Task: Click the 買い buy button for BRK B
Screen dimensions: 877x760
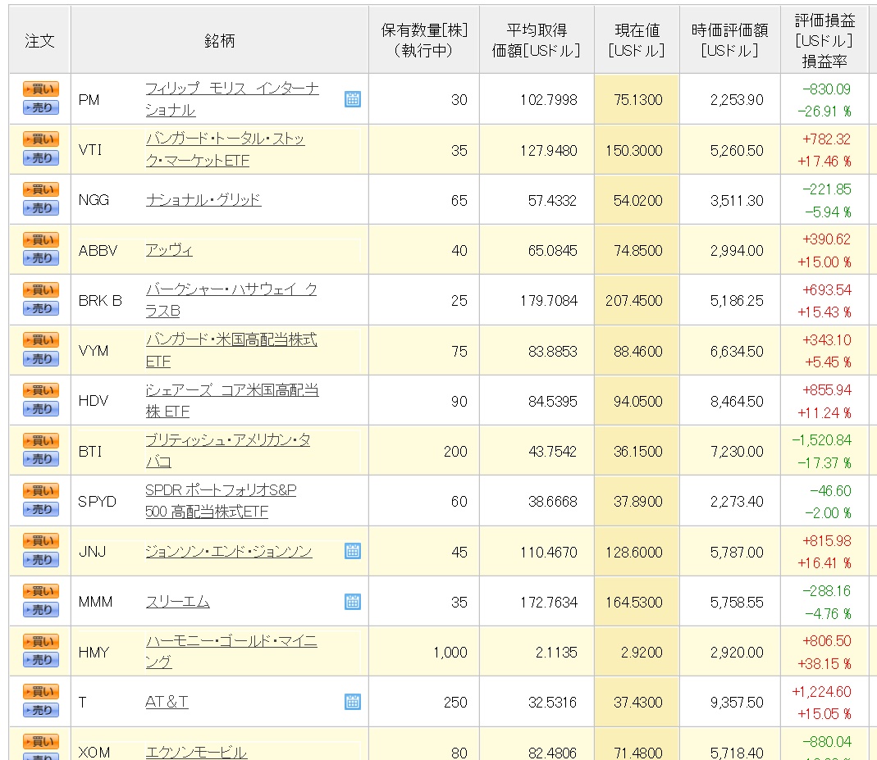Action: coord(40,289)
